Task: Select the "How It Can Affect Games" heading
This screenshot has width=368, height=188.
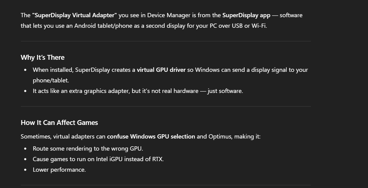Action: click(x=59, y=123)
